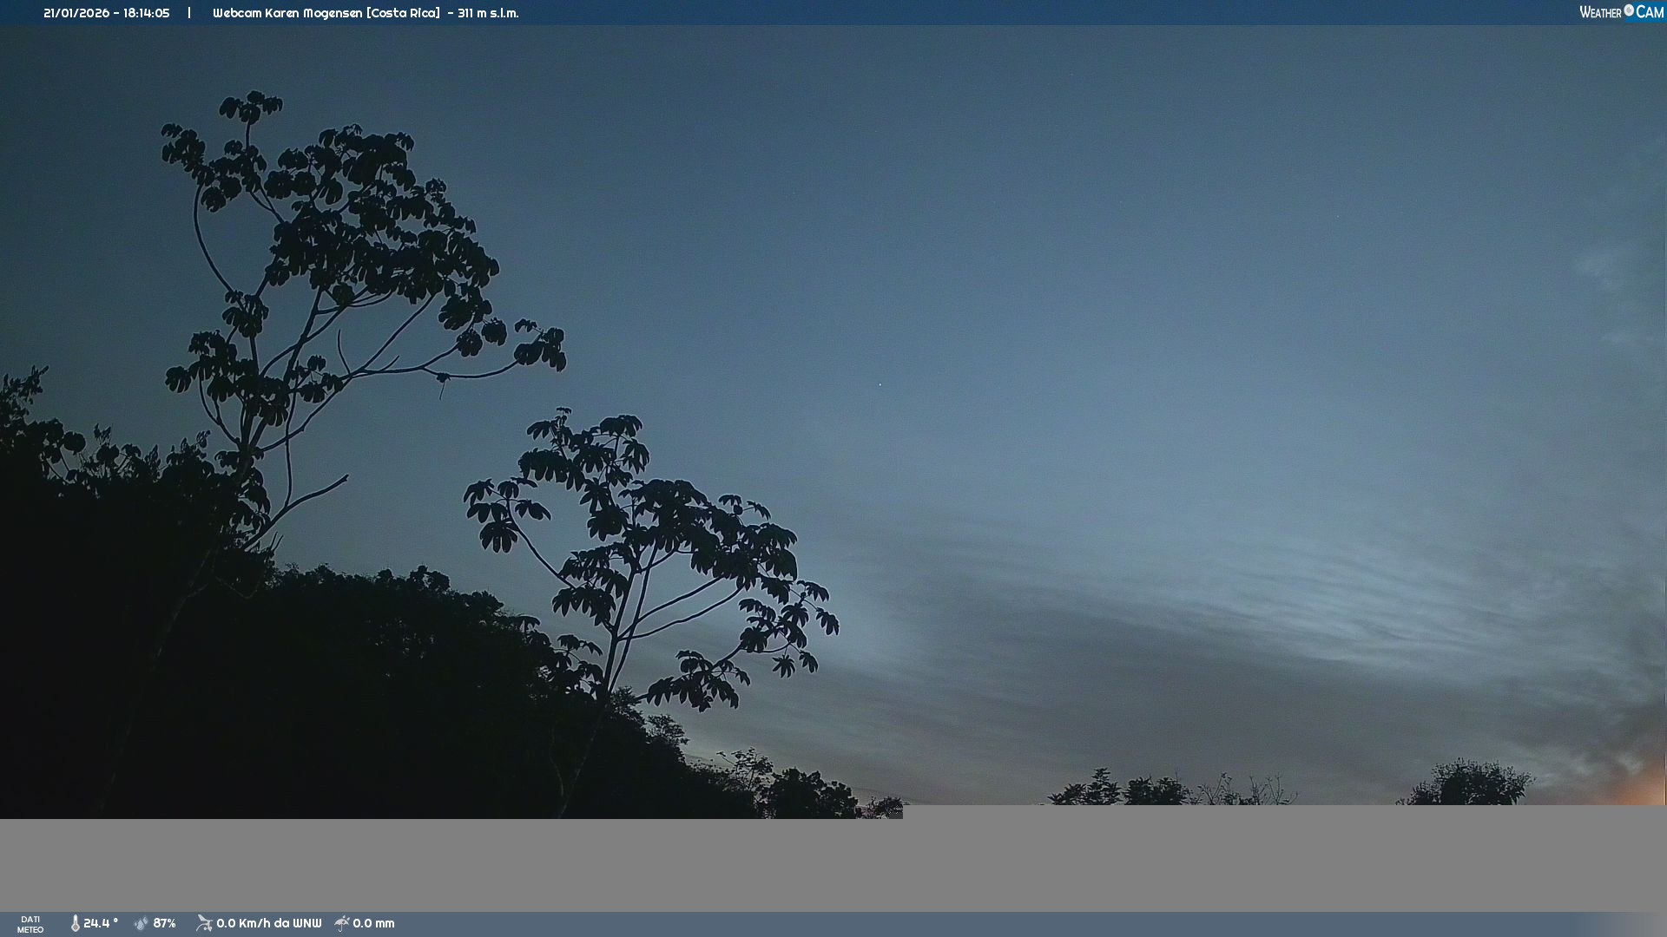Click the humidity water drops icon
1667x937 pixels.
click(142, 923)
